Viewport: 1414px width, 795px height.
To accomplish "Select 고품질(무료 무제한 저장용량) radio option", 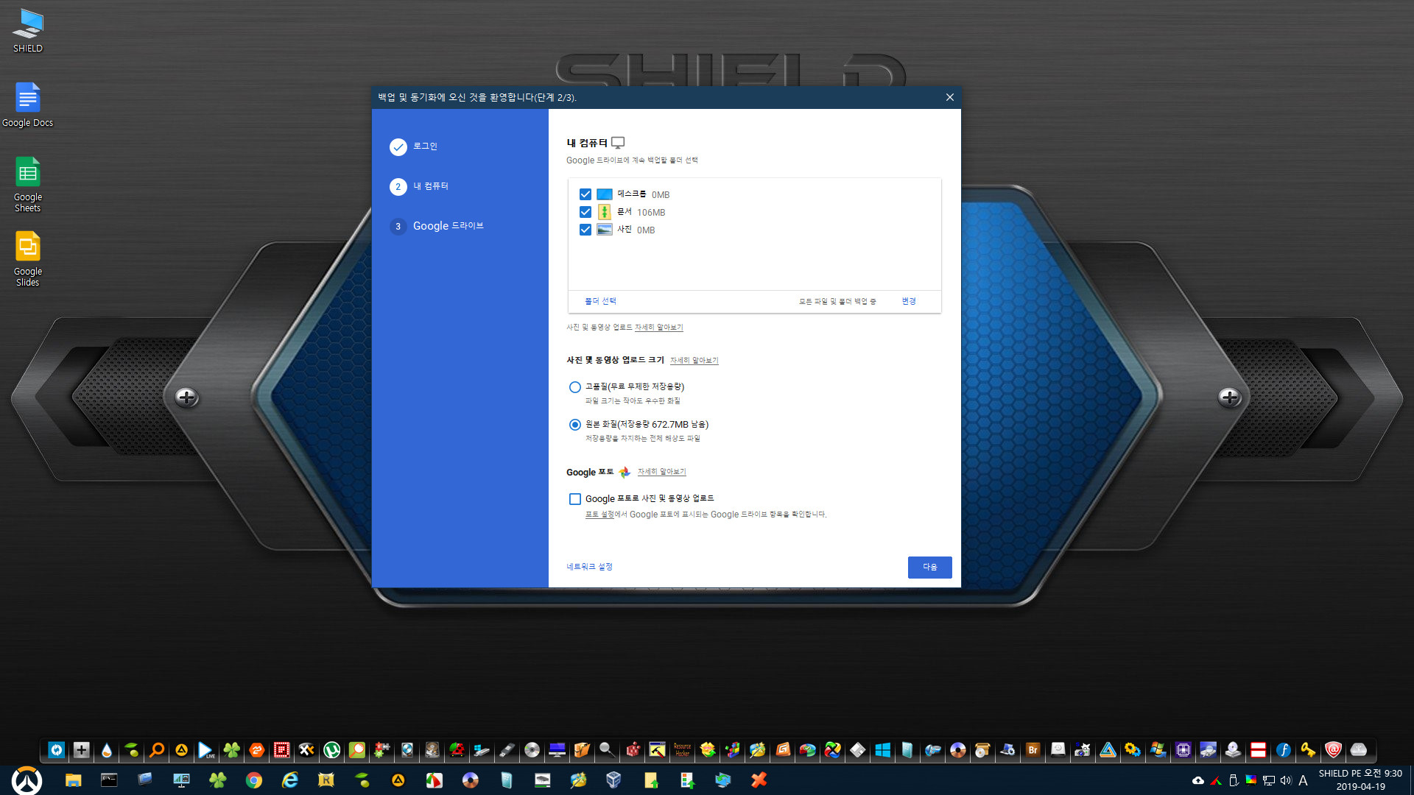I will (x=575, y=386).
